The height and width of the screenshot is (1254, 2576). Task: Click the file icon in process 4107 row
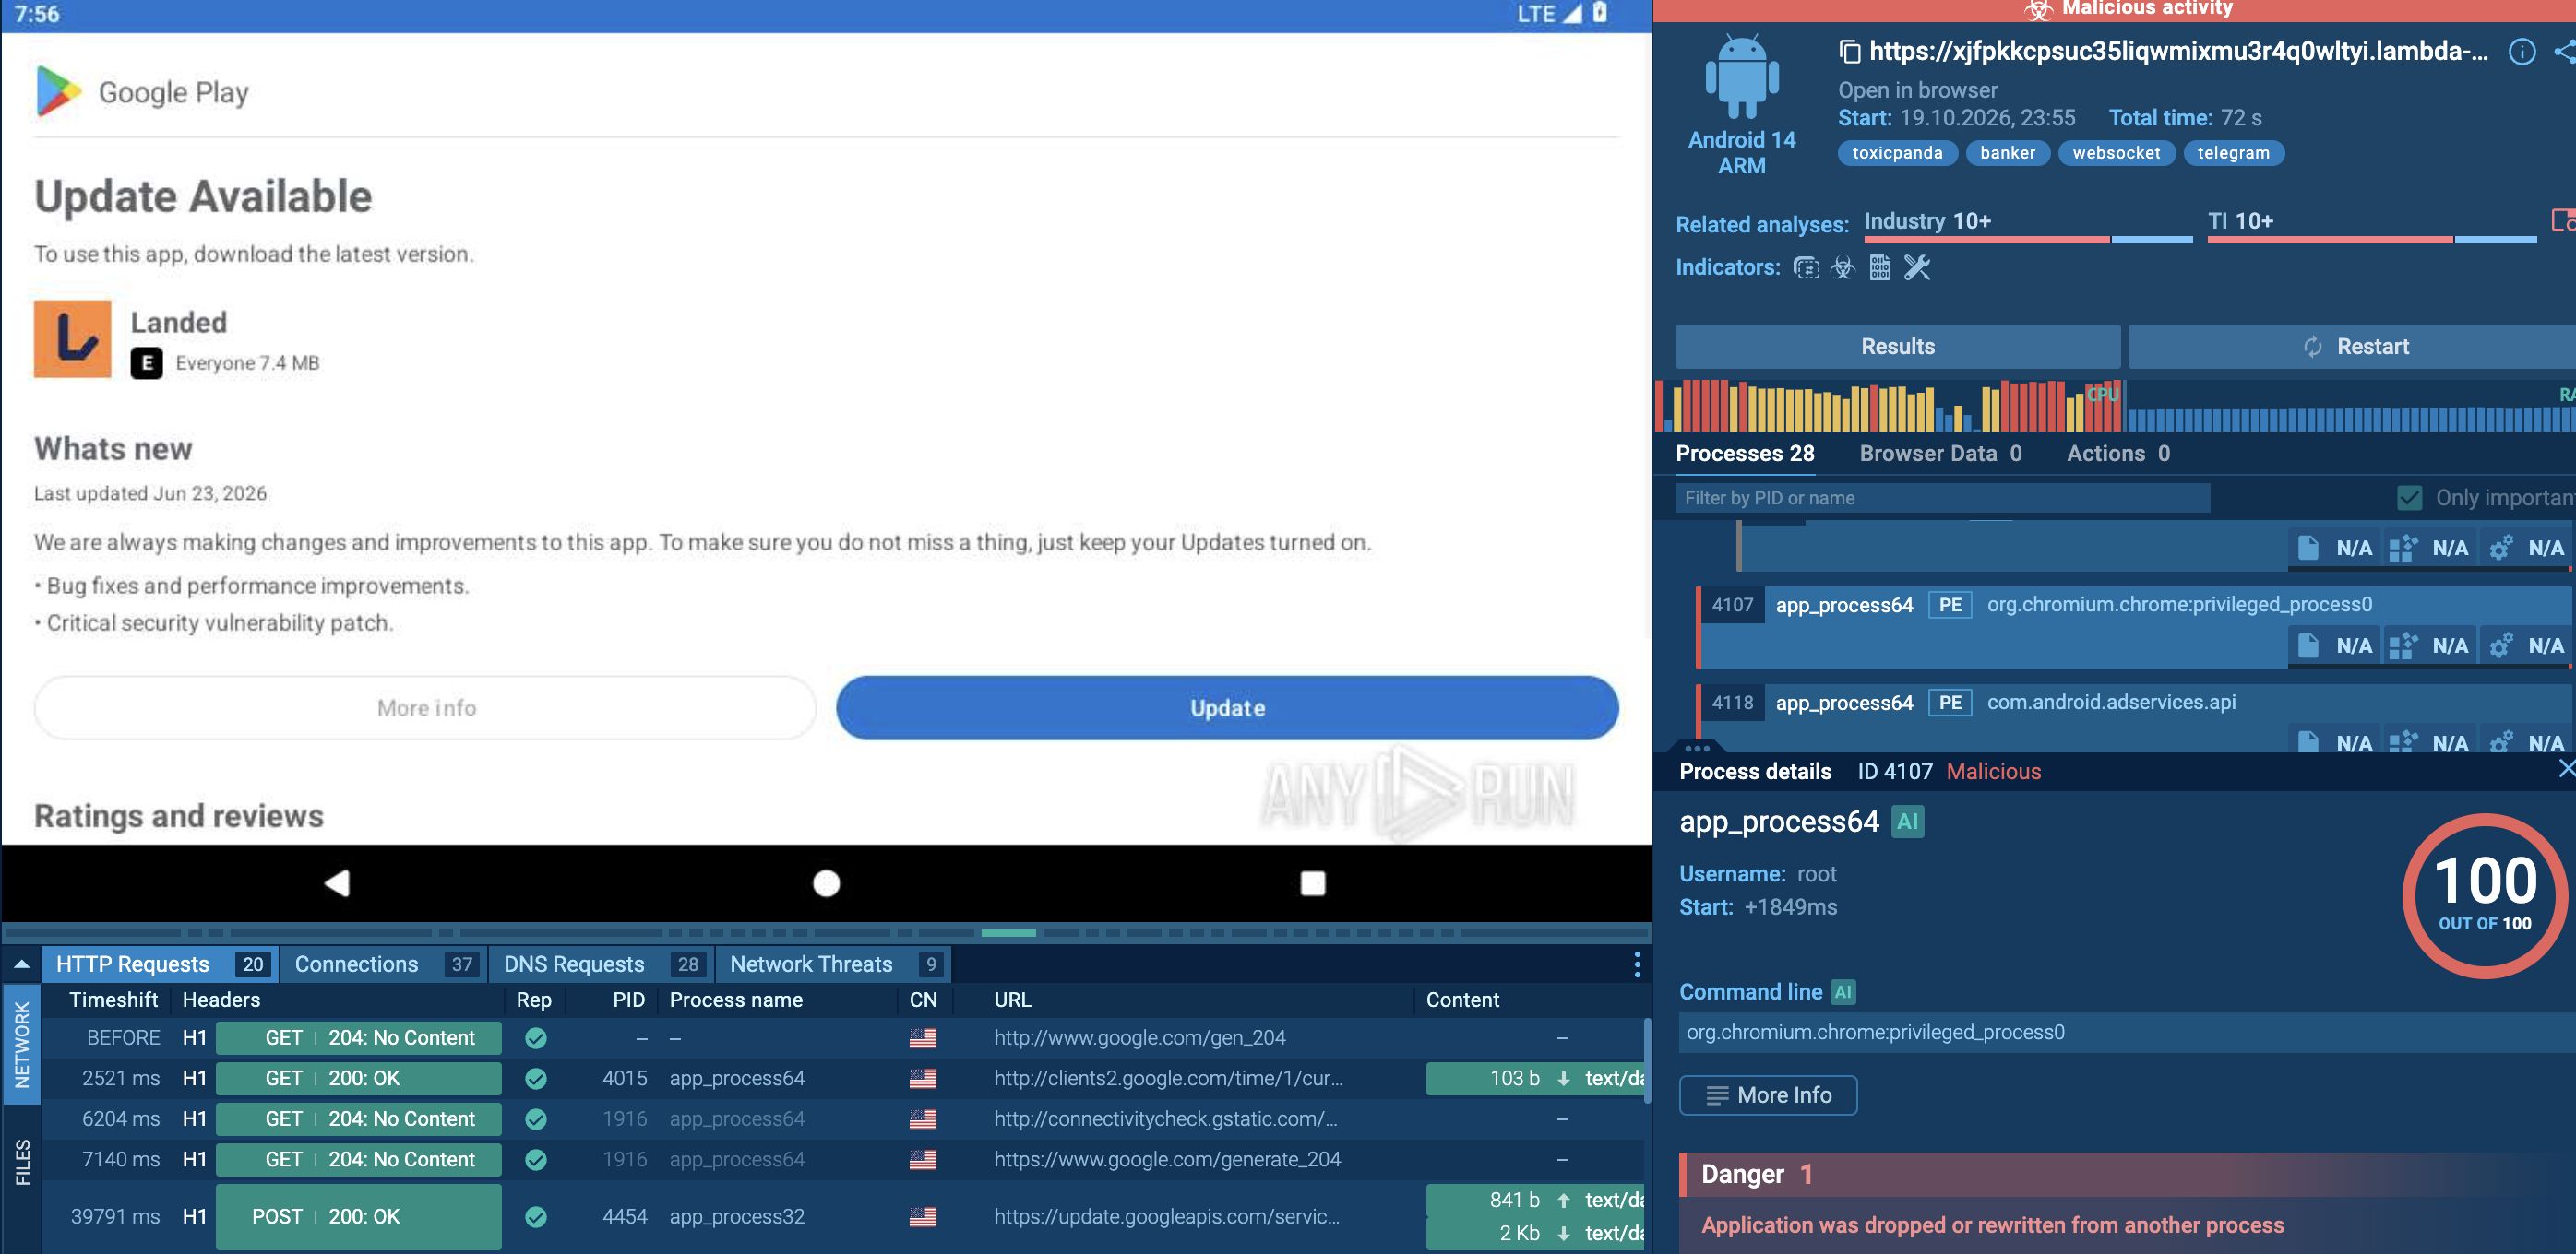click(2307, 645)
